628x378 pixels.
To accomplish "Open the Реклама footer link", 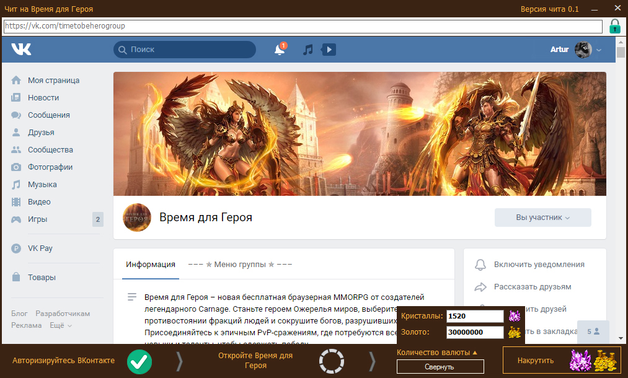I will (x=26, y=325).
